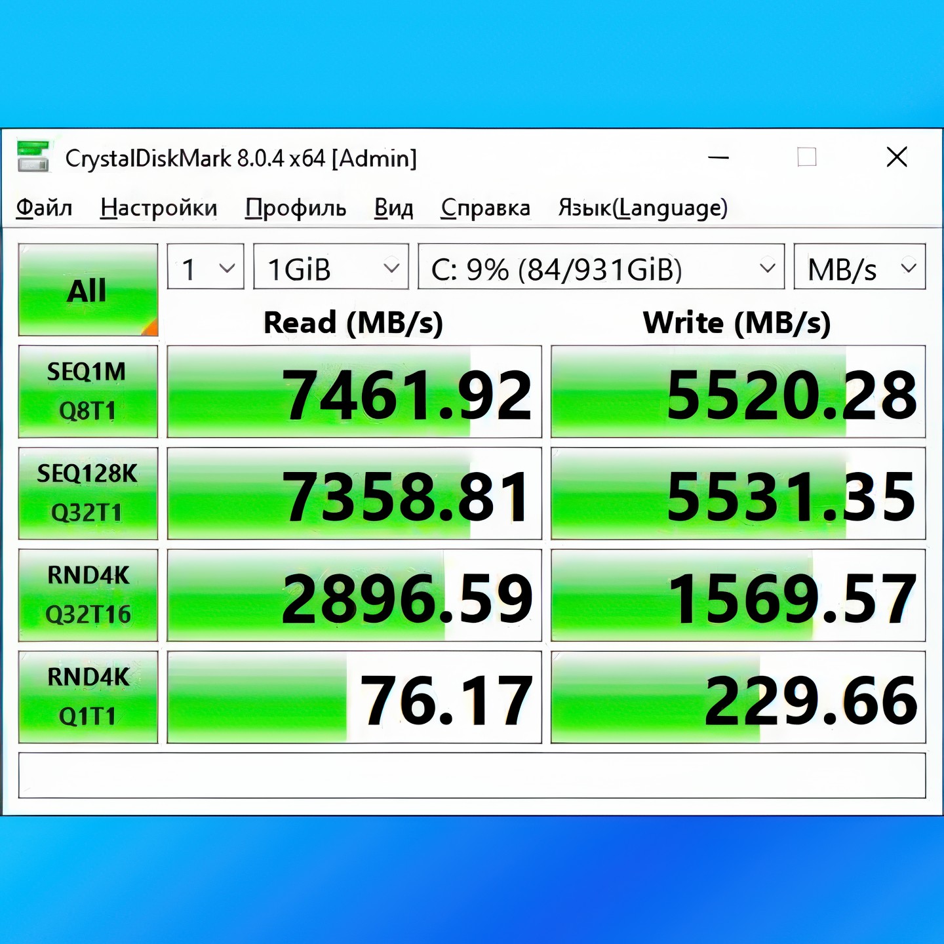944x944 pixels.
Task: Expand the 1GiB test size dropdown
Action: tap(331, 267)
